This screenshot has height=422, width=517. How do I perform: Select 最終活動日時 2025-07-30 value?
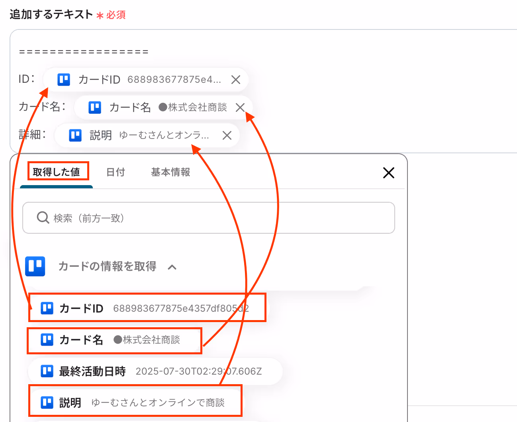pyautogui.click(x=155, y=371)
